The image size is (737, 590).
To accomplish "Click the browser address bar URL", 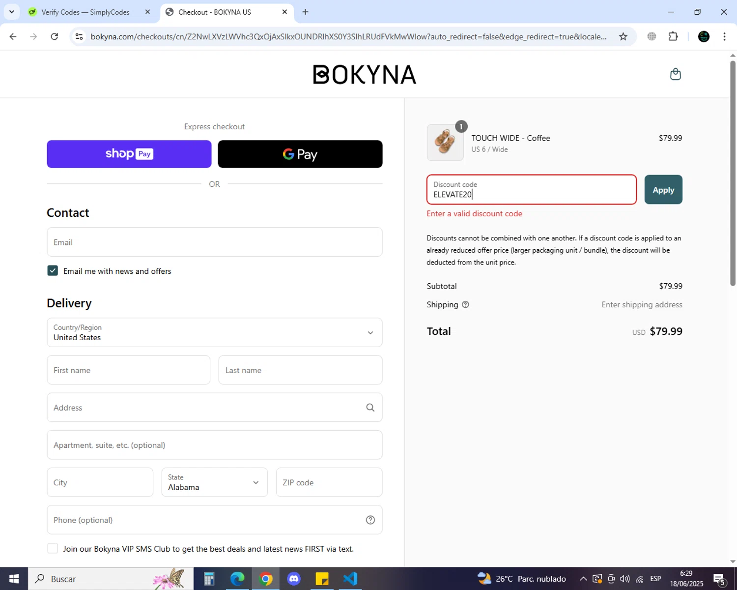I will pos(348,36).
